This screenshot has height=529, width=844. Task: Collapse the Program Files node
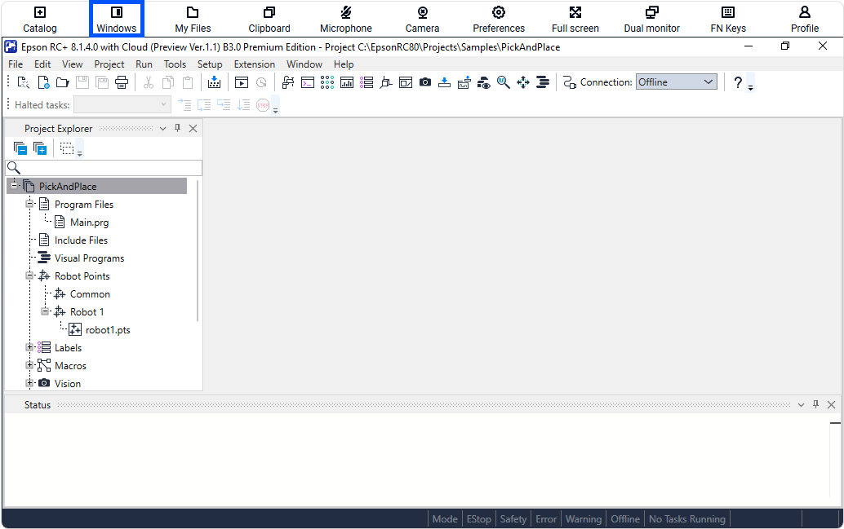pos(29,204)
